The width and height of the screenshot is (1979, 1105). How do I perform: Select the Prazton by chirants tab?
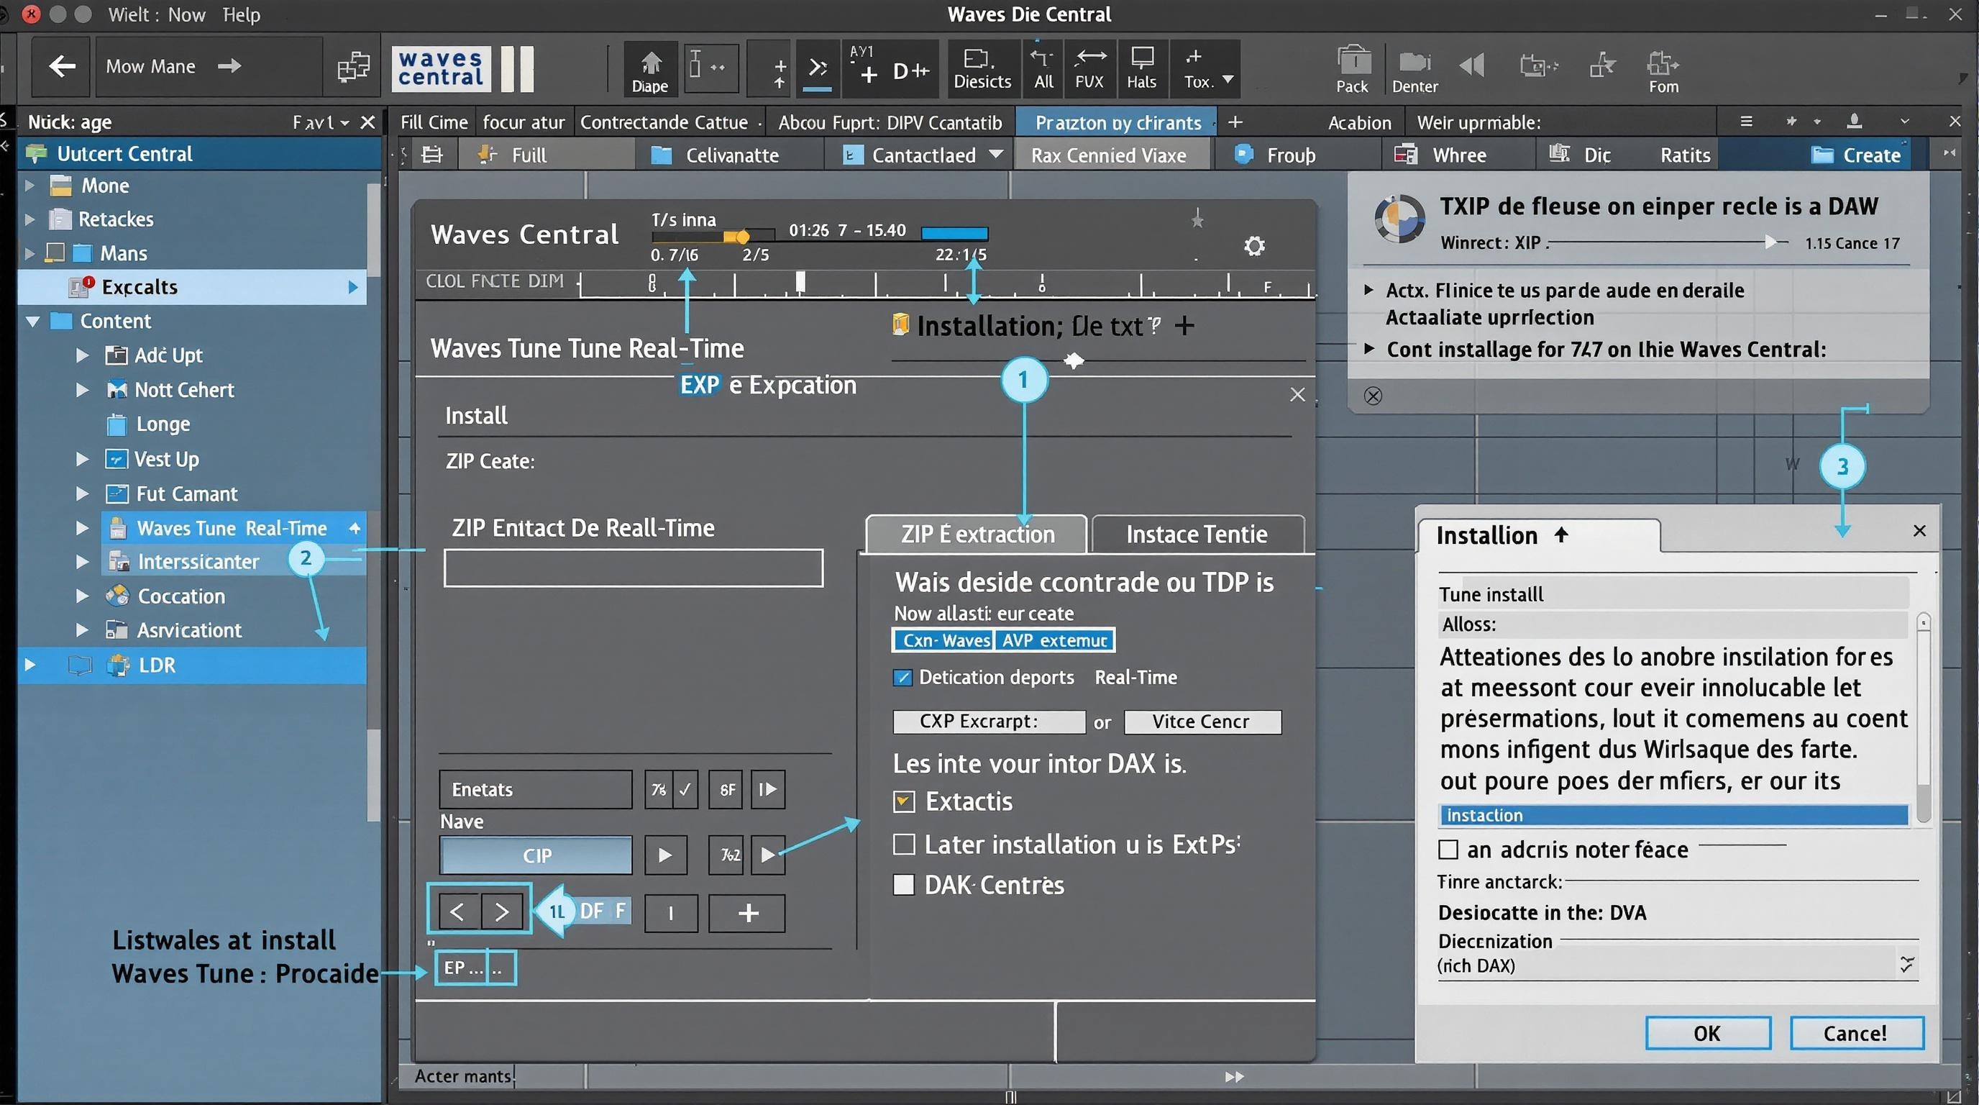click(x=1118, y=122)
